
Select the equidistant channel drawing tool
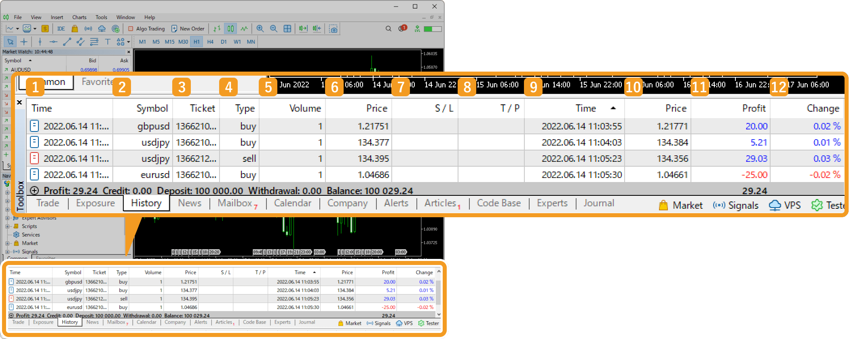80,42
